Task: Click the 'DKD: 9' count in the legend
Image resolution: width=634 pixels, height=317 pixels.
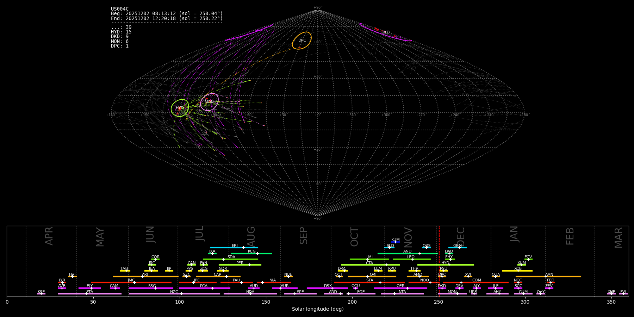Action: click(x=120, y=37)
